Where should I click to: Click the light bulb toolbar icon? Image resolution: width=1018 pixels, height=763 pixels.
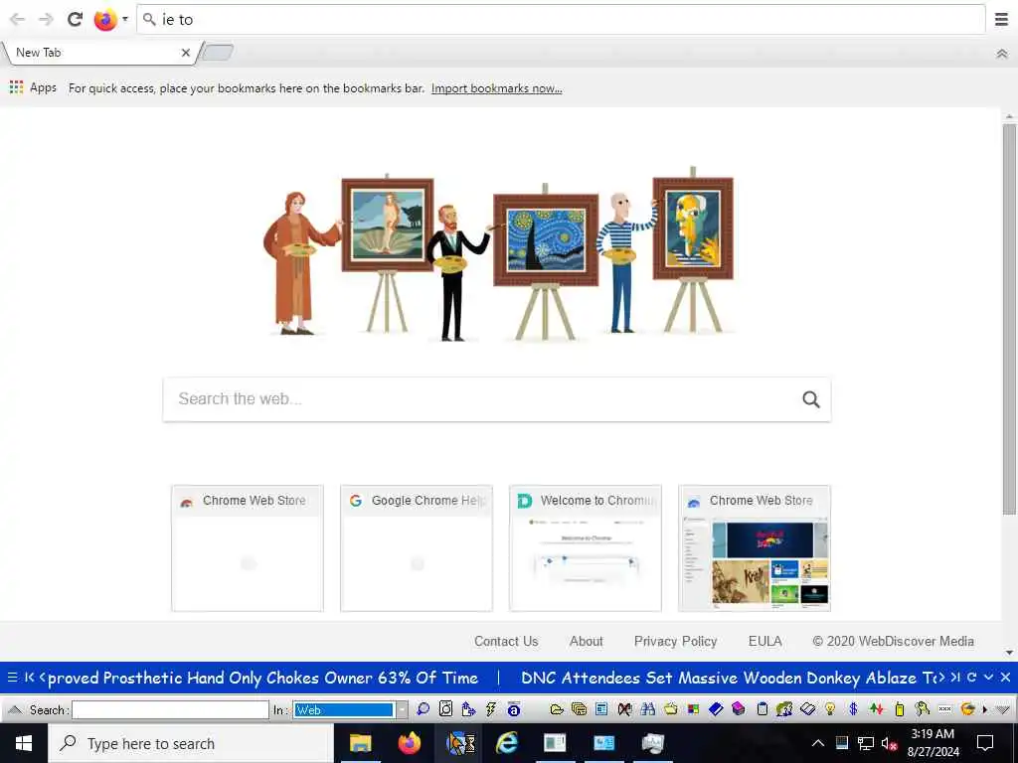coord(830,709)
